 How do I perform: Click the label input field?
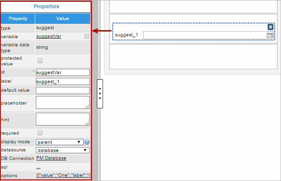coord(62,82)
